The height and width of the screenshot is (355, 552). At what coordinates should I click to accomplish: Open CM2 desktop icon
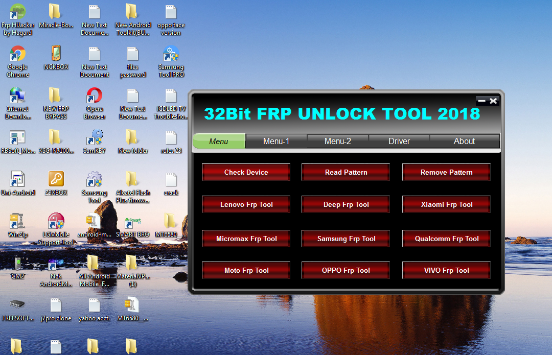point(17,267)
